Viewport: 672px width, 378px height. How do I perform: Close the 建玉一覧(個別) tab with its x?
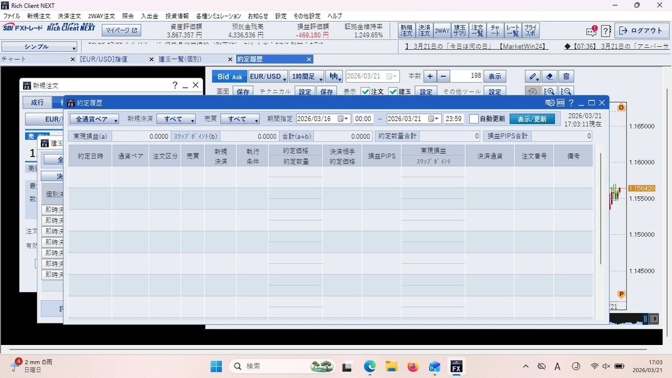[230, 59]
